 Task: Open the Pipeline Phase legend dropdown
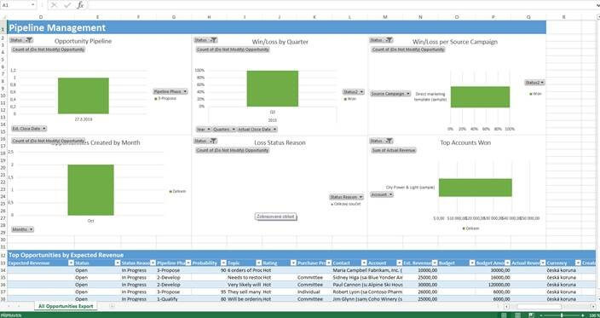click(170, 91)
